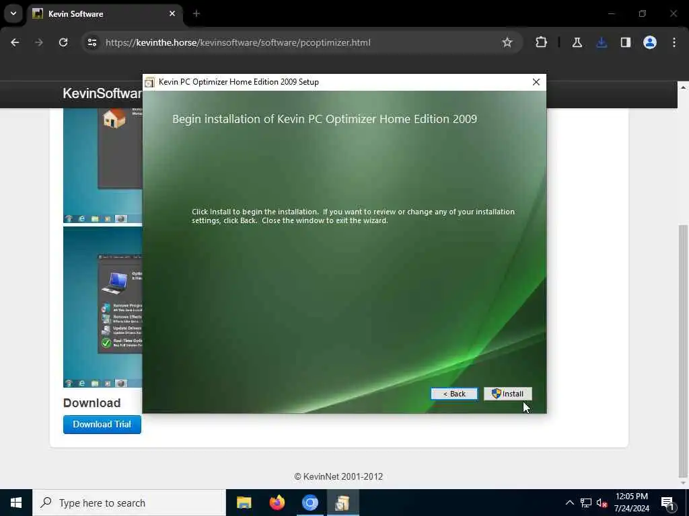Open the browser extensions puzzle icon
This screenshot has height=516, width=689.
click(542, 42)
